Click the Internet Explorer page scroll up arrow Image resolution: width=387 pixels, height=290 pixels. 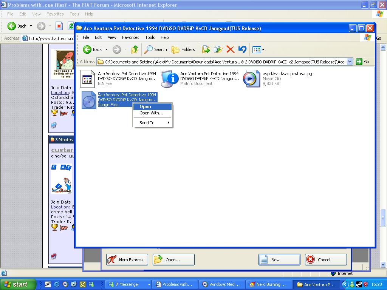(383, 47)
